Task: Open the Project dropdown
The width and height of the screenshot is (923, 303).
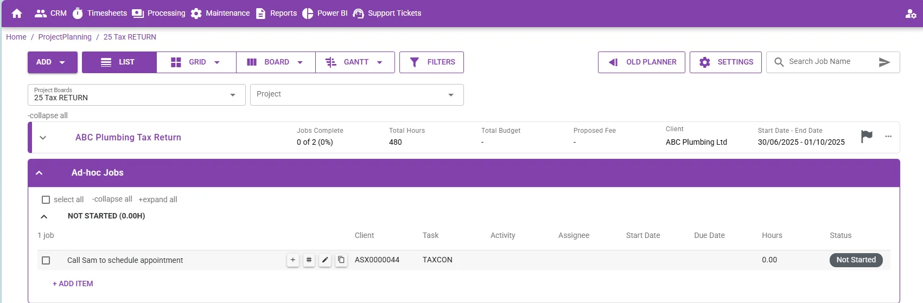Action: point(357,95)
